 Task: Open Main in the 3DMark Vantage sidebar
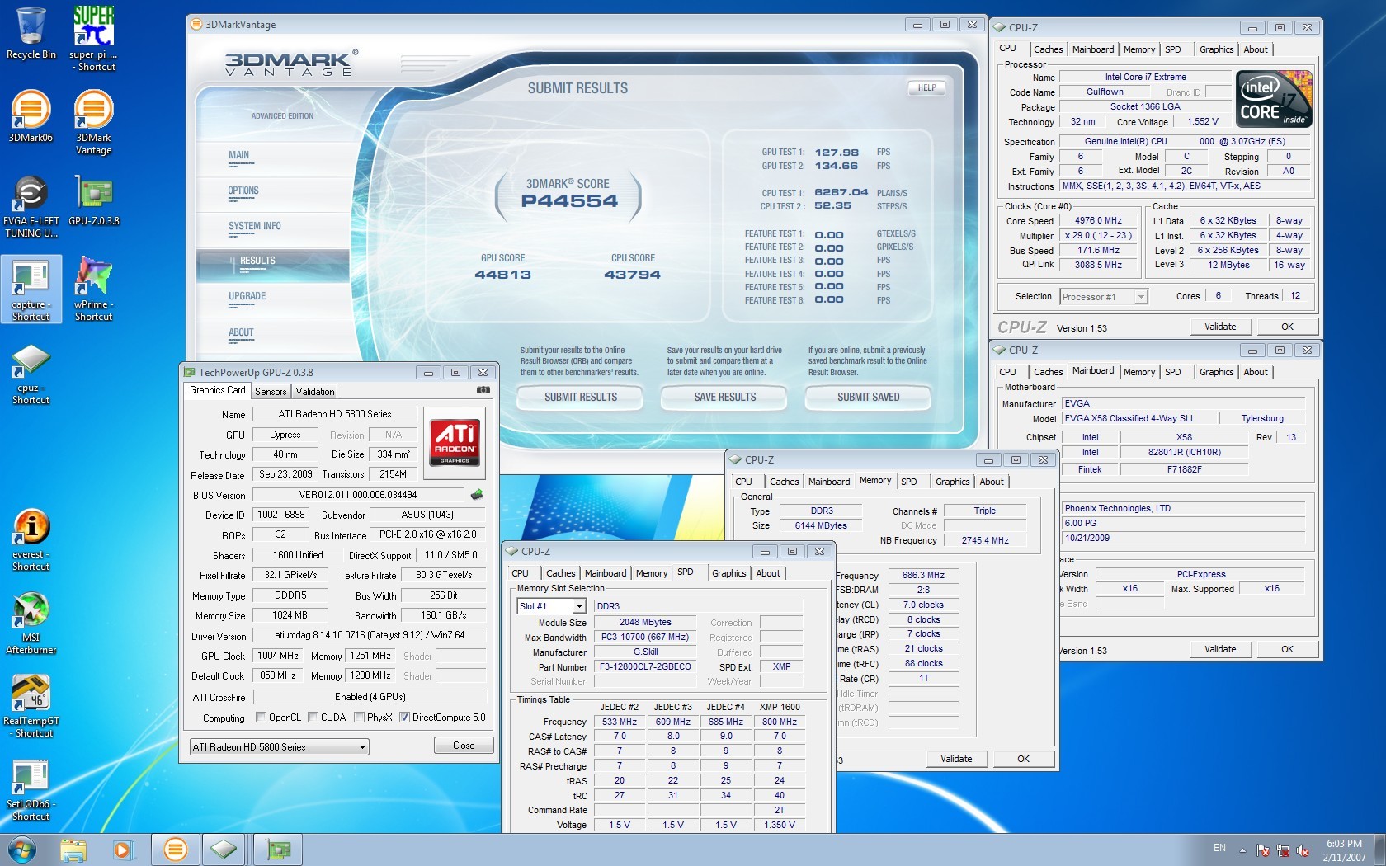pyautogui.click(x=239, y=155)
